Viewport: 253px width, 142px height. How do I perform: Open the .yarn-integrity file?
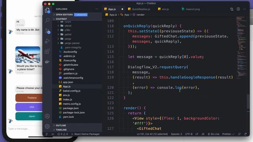point(73,47)
